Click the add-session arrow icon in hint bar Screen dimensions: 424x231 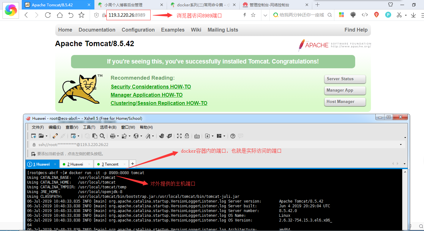click(33, 154)
